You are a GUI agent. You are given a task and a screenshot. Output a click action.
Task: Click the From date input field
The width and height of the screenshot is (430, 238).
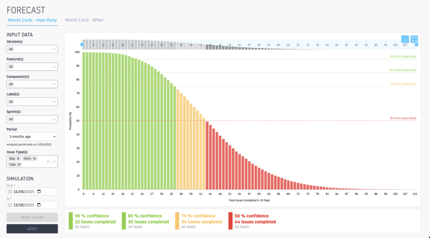(x=23, y=192)
